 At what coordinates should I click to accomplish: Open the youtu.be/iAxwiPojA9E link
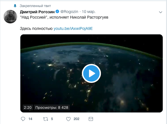[x=73, y=28]
